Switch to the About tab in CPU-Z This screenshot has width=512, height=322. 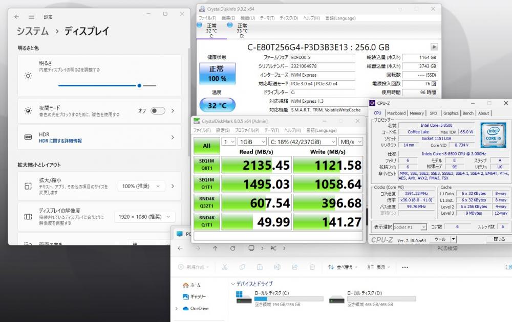(x=484, y=113)
